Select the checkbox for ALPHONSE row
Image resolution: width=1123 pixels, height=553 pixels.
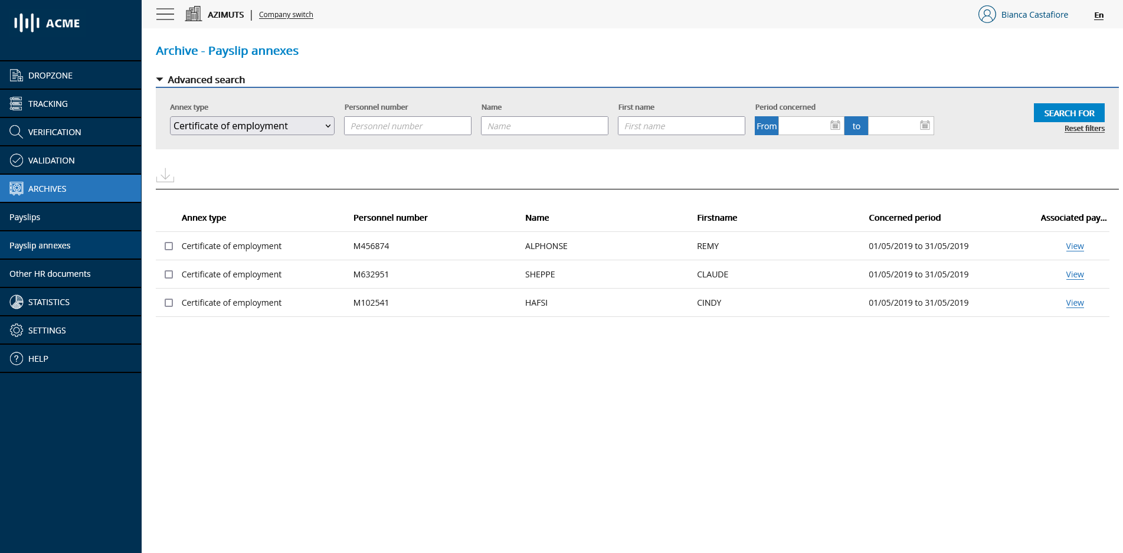point(169,246)
